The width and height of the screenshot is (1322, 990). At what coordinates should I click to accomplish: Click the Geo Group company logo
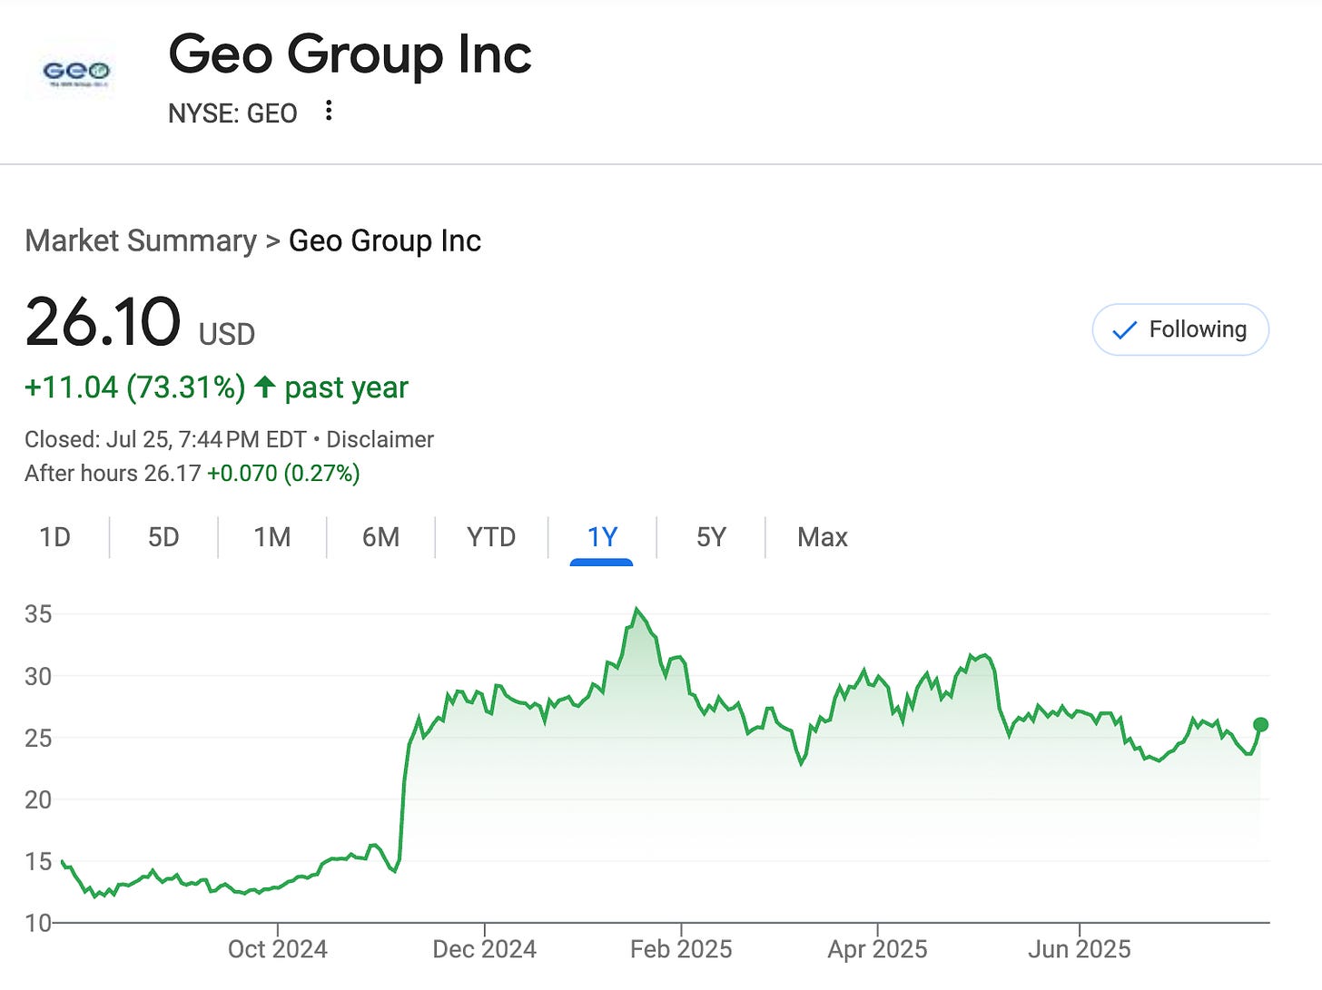(76, 71)
